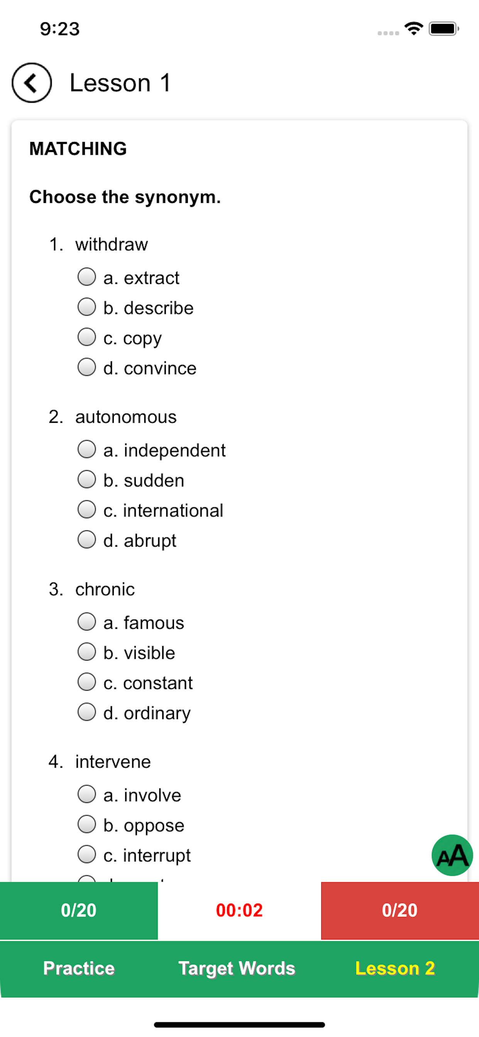Select 'c. constant' for chronic
The image size is (479, 1037).
tap(86, 682)
